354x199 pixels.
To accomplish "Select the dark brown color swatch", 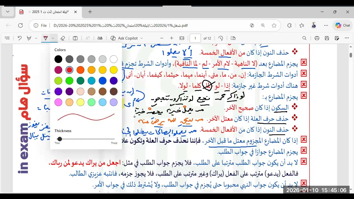I will pyautogui.click(x=114, y=91).
